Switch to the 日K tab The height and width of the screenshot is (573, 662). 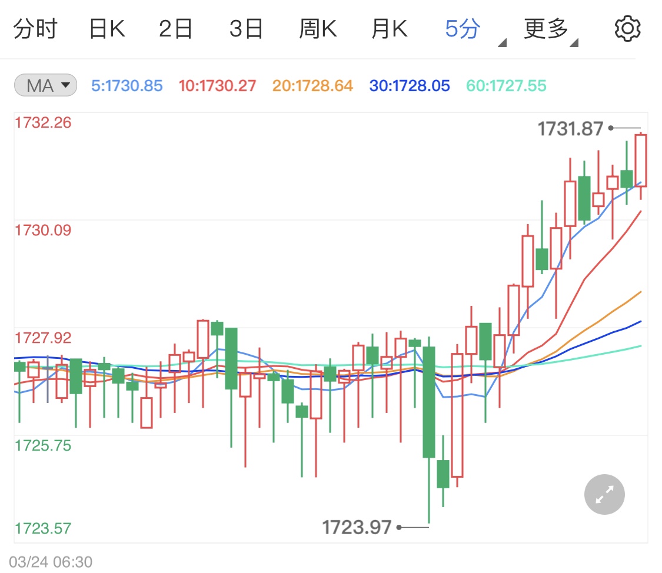pyautogui.click(x=107, y=29)
